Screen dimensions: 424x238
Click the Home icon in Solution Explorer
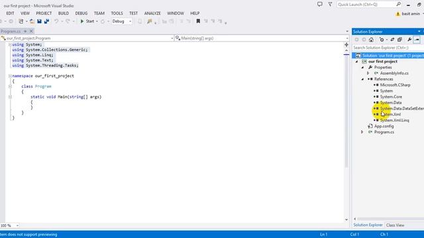[371, 40]
